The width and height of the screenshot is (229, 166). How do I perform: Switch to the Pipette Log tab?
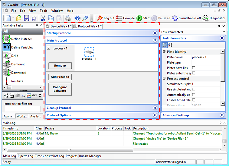point(25,156)
